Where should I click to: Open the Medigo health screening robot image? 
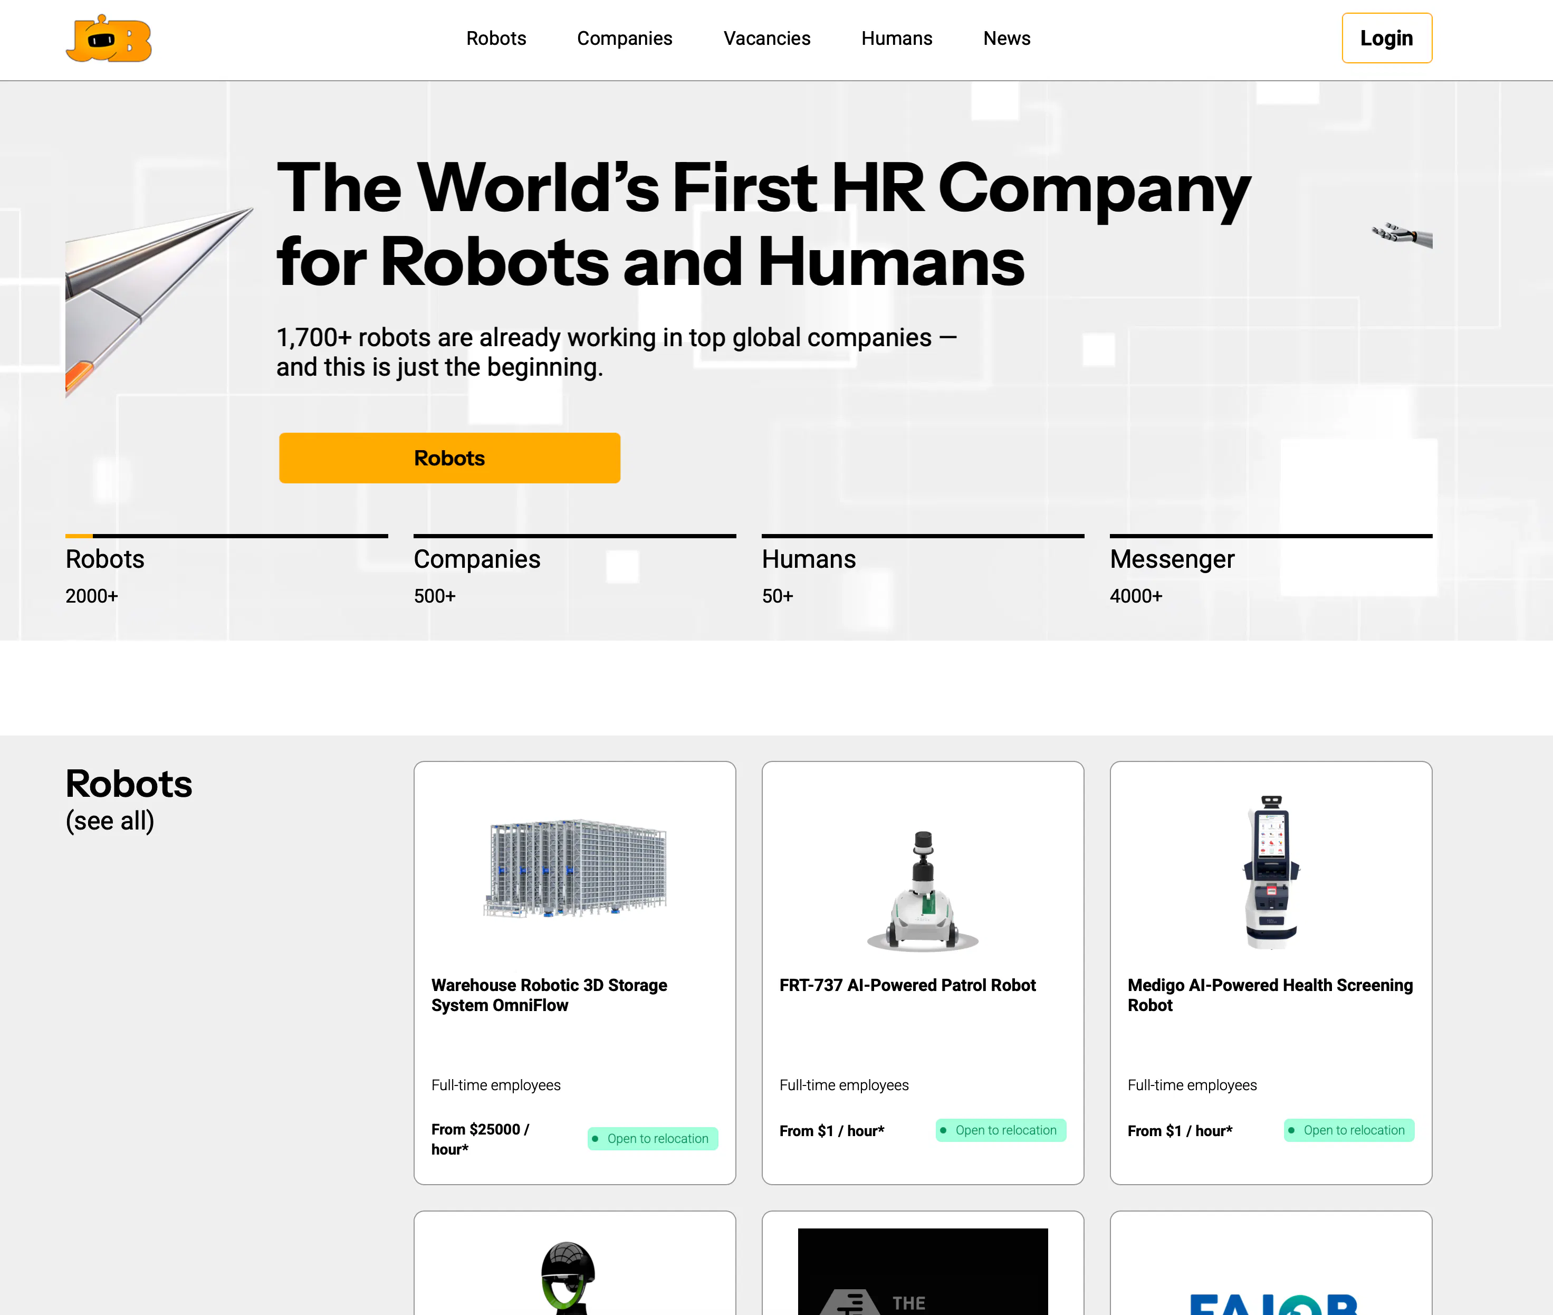tap(1271, 871)
